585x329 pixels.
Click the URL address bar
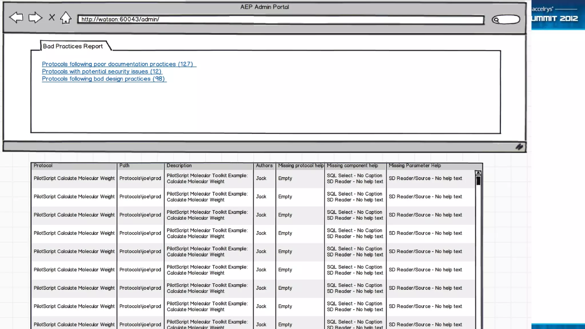pyautogui.click(x=281, y=19)
